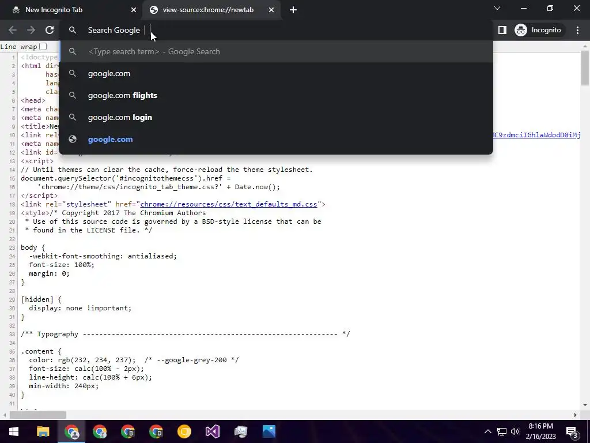The image size is (590, 443).
Task: Open a new tab with plus icon
Action: [293, 10]
